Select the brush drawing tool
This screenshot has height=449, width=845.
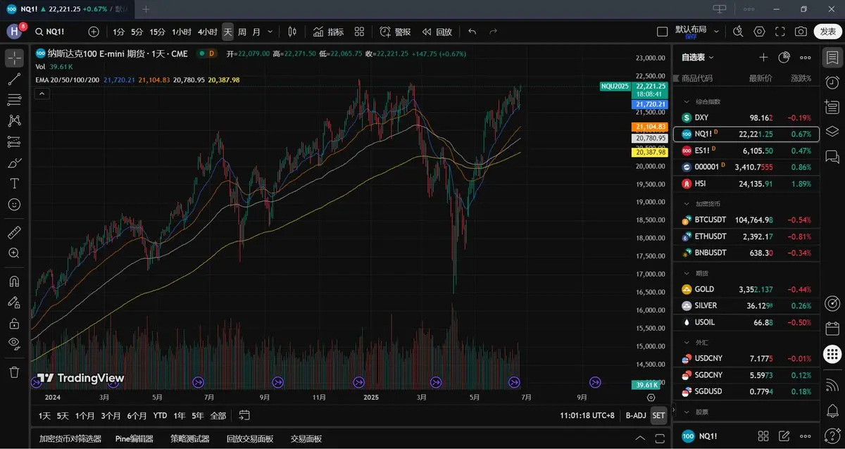tap(14, 163)
